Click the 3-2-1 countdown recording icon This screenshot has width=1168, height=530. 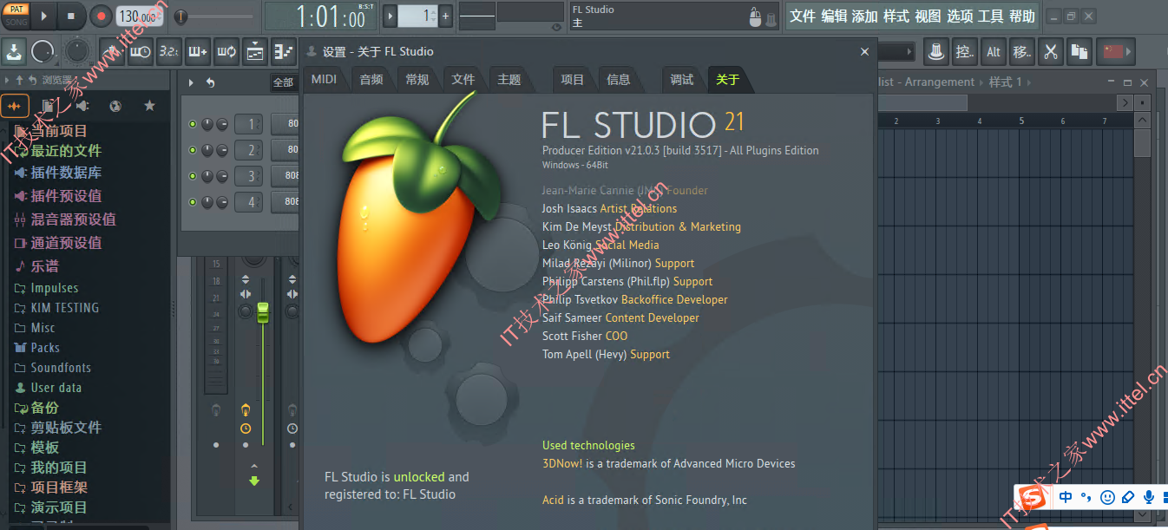(168, 50)
